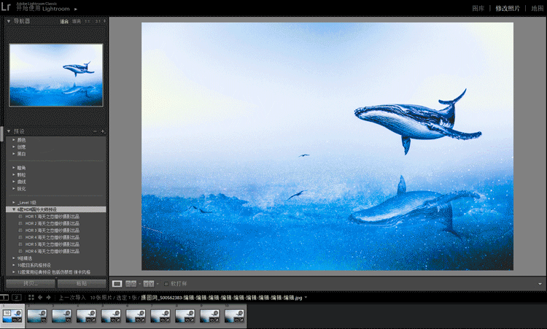Collapse the 预设 panel
Viewport: 547px width, 329px height.
click(9, 131)
